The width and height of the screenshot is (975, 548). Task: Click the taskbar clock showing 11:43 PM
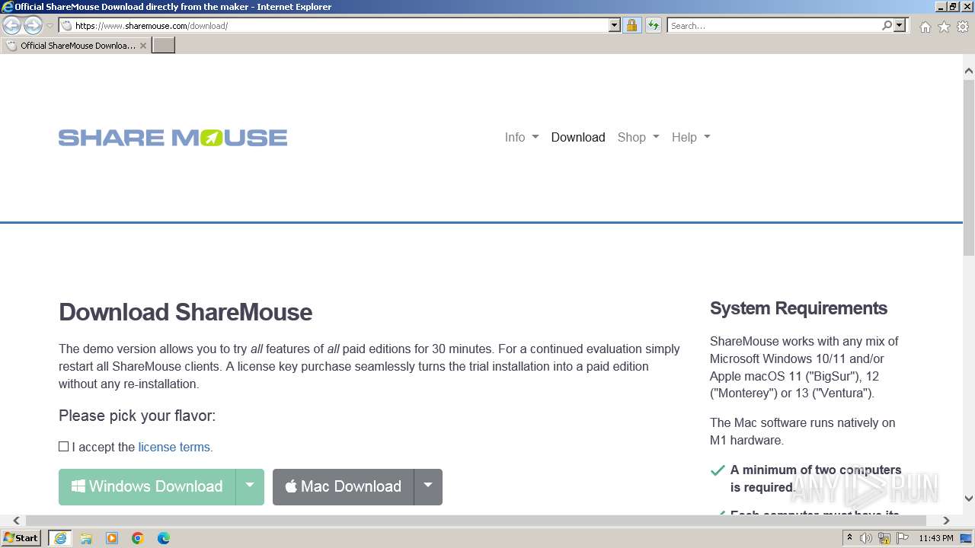[936, 538]
